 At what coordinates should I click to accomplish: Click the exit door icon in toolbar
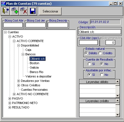[5, 11]
